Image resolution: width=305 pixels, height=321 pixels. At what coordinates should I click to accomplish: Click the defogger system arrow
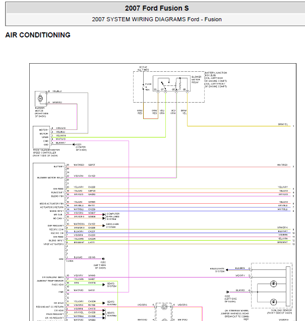click(104, 225)
